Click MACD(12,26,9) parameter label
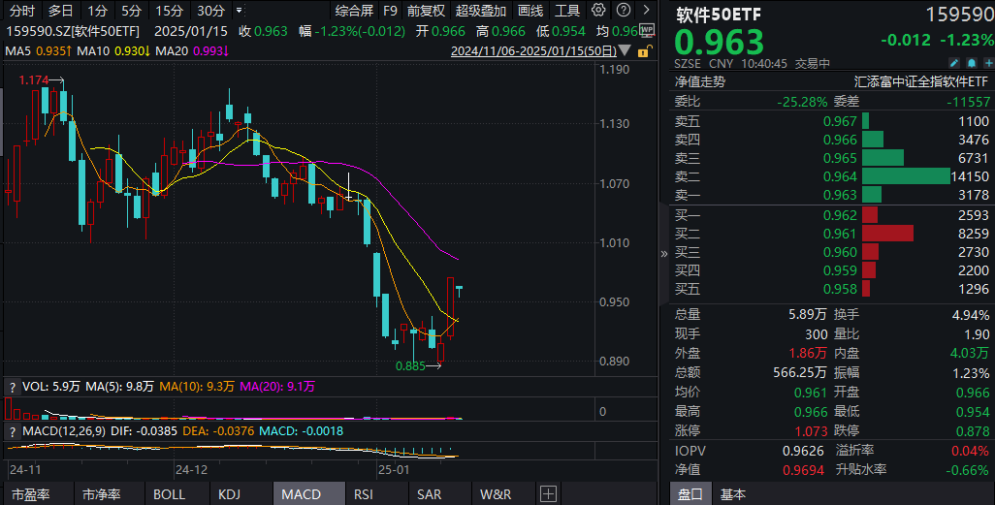 pos(64,431)
